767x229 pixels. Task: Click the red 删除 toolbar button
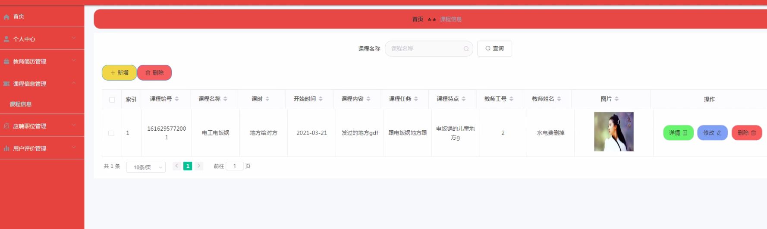click(x=154, y=72)
